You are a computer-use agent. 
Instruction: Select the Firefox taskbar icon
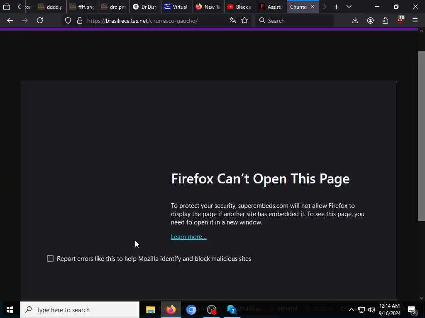point(171,310)
